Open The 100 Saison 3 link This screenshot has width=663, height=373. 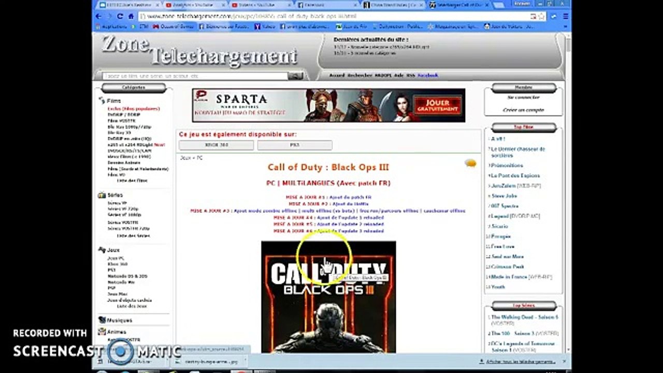(514, 333)
